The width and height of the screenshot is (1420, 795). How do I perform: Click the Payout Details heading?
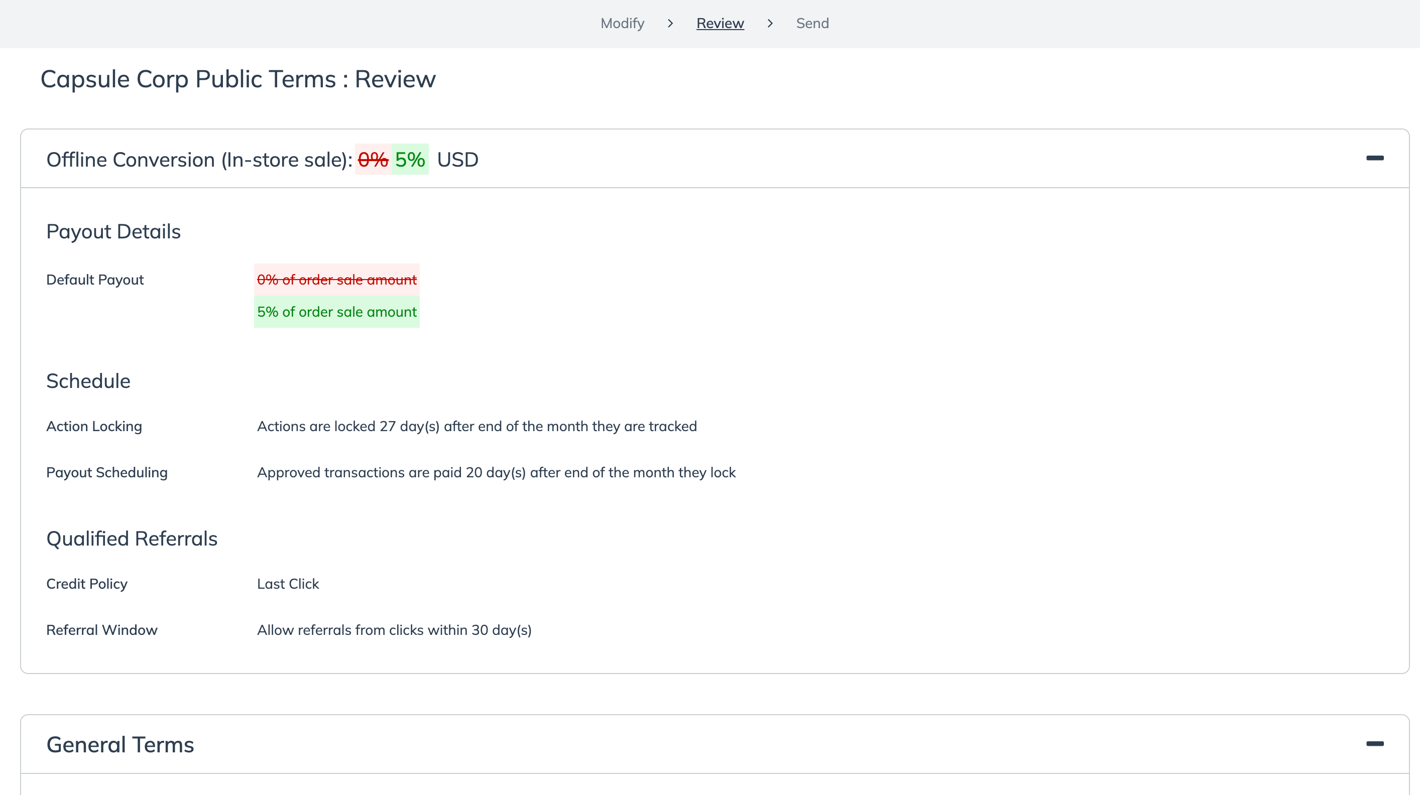[x=113, y=232]
